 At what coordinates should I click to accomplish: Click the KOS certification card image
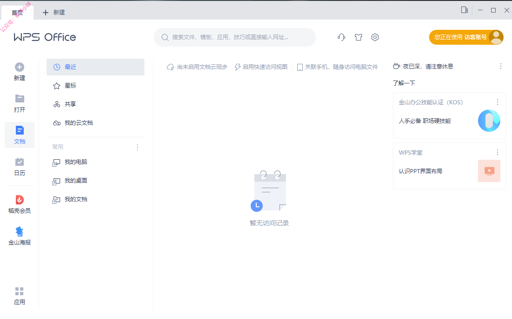tap(489, 121)
